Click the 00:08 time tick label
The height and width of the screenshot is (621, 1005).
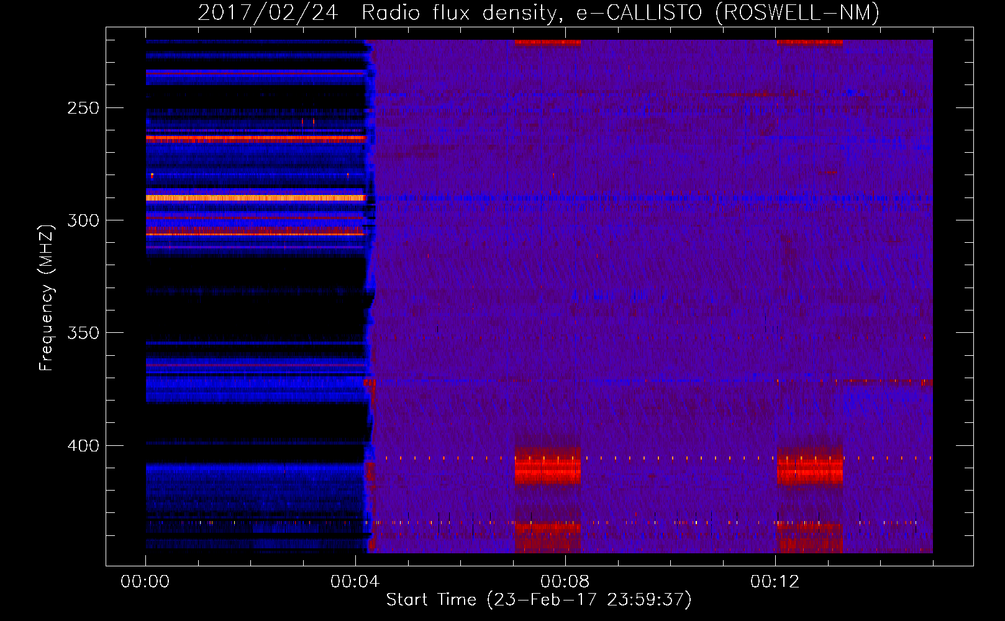(x=565, y=582)
